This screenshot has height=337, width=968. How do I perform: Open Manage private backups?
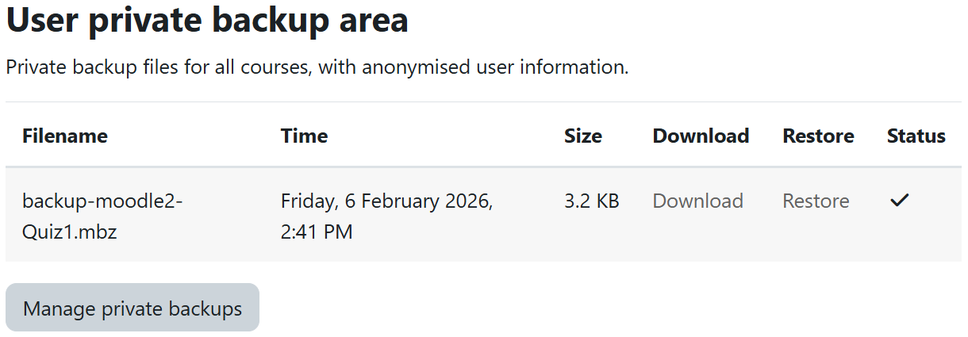tap(133, 308)
